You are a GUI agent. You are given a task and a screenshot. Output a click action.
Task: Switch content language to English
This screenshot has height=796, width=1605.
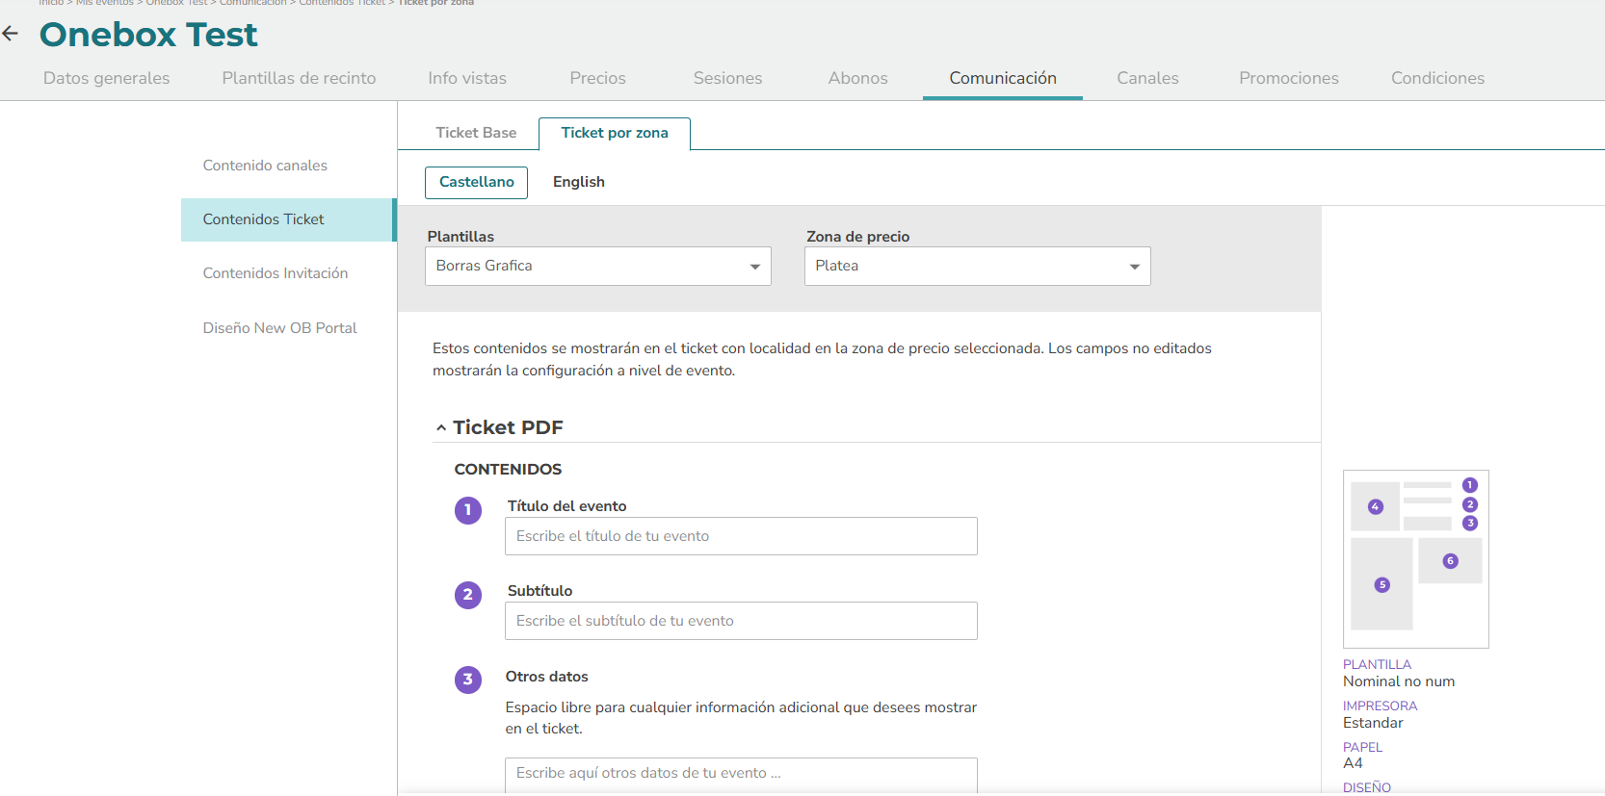pyautogui.click(x=579, y=182)
